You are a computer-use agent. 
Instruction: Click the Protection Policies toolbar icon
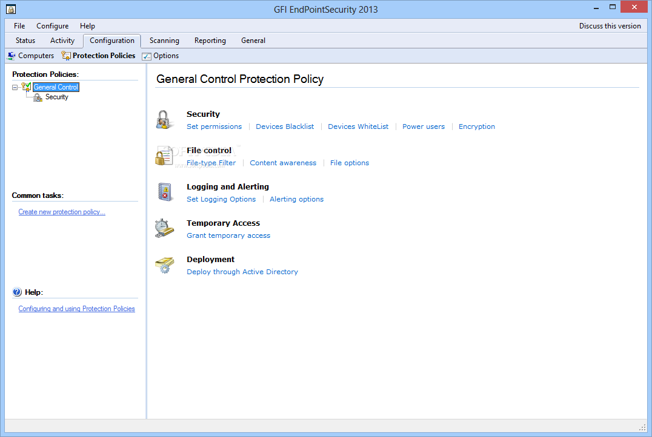click(65, 56)
